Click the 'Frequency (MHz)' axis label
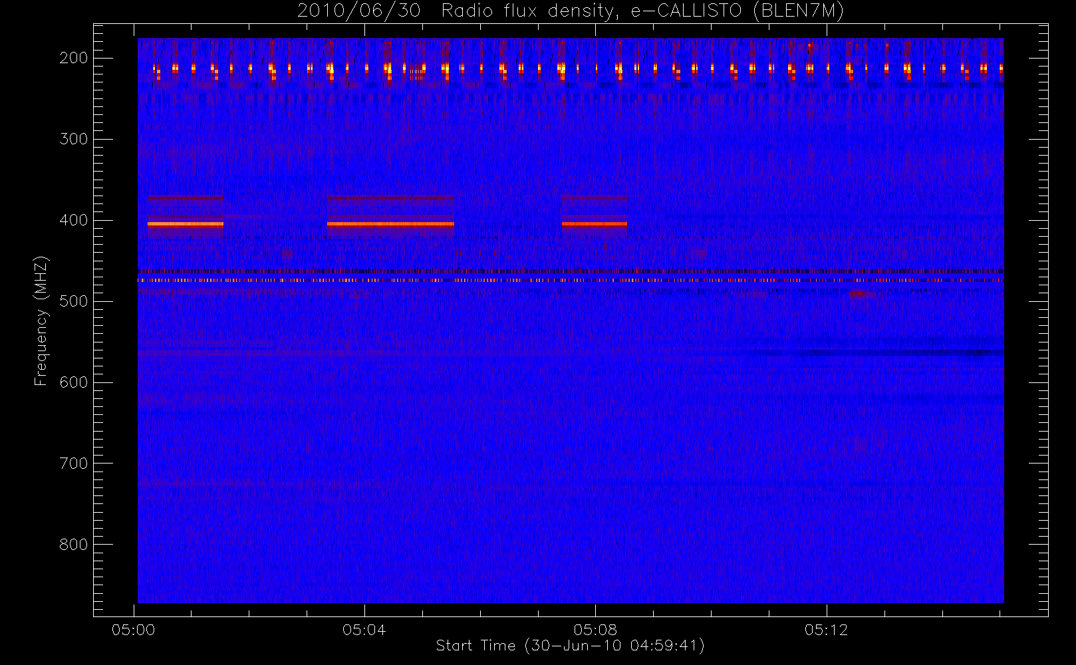The width and height of the screenshot is (1076, 665). pos(41,321)
